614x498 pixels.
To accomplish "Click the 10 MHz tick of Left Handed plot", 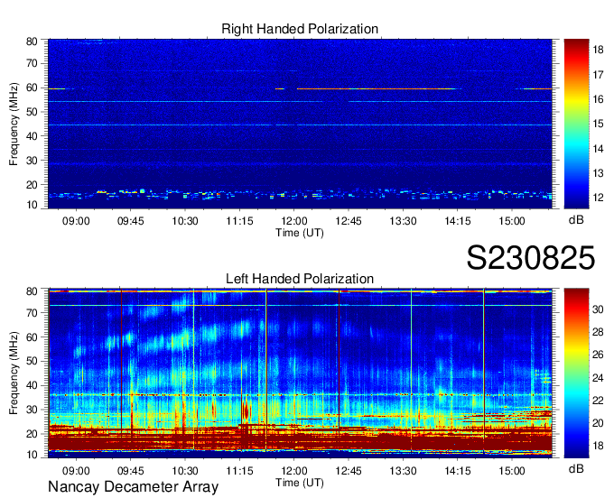I will pos(32,455).
